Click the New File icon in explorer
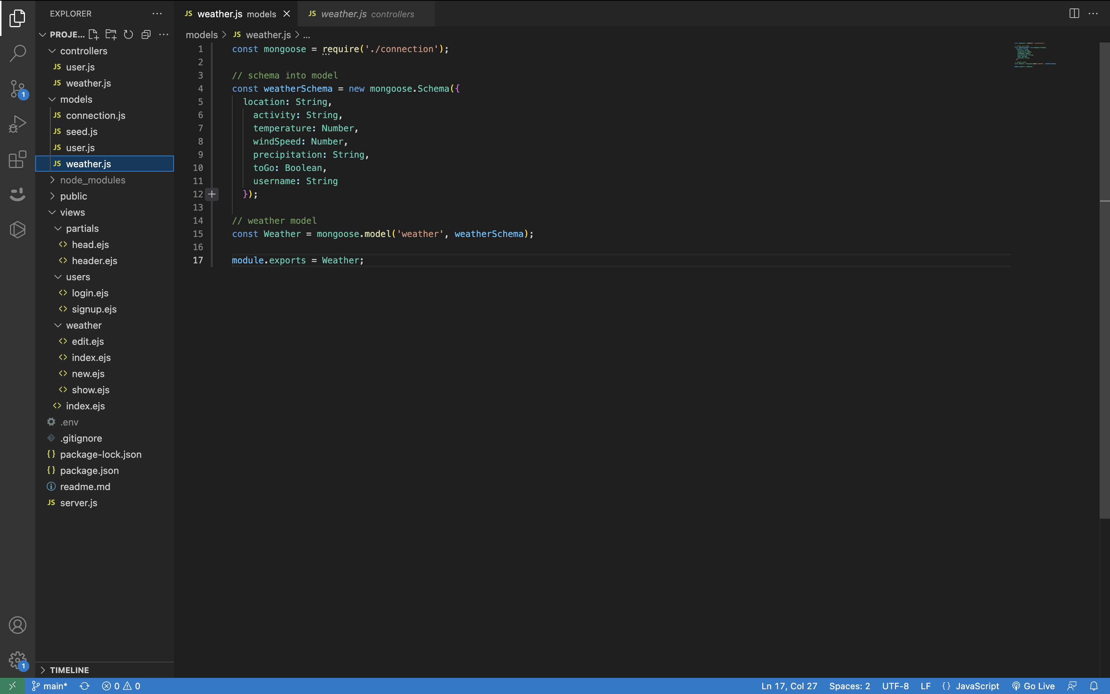This screenshot has height=694, width=1110. tap(93, 34)
